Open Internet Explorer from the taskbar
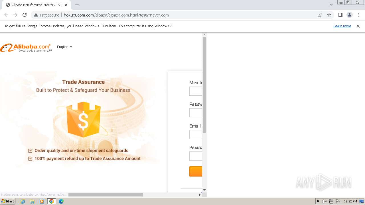This screenshot has width=365, height=205. [x=23, y=201]
